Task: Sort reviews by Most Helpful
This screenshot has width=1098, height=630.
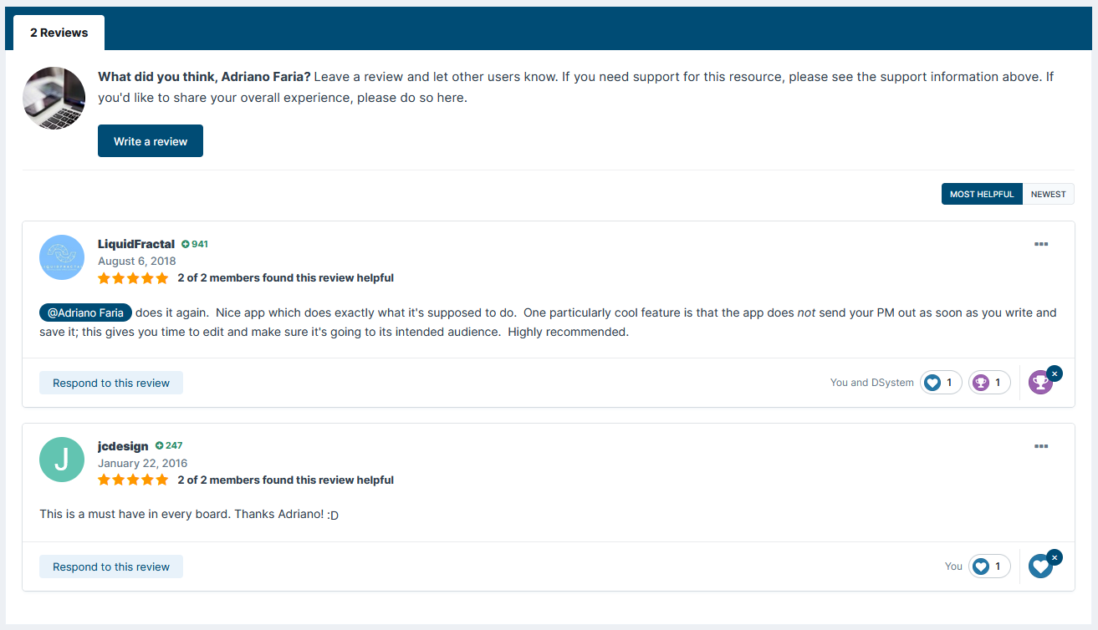Action: click(x=981, y=194)
